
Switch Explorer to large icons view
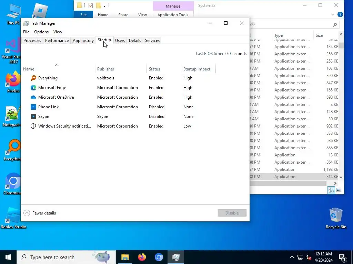coord(339,190)
